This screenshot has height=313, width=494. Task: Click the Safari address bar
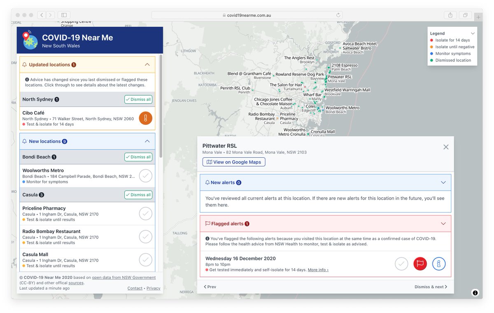[x=247, y=15]
